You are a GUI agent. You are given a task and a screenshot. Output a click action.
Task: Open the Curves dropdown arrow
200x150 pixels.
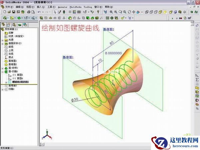pos(133,18)
